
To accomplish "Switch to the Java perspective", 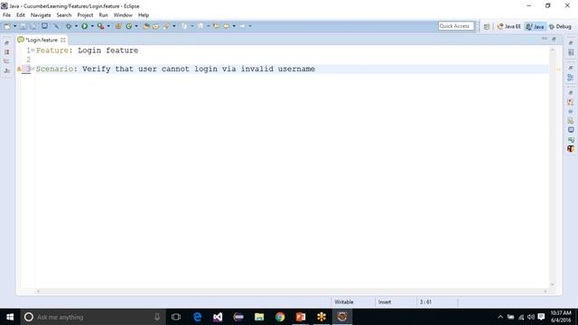I will [x=535, y=26].
